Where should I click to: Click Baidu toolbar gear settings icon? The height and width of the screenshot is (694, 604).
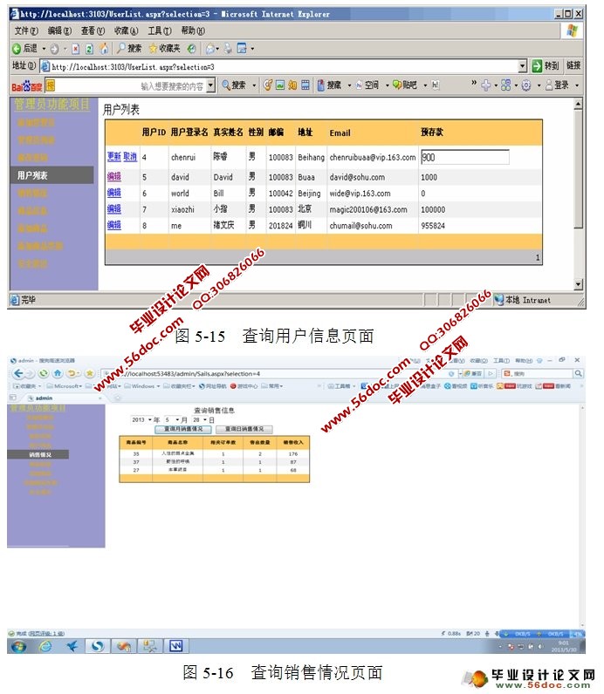[526, 85]
